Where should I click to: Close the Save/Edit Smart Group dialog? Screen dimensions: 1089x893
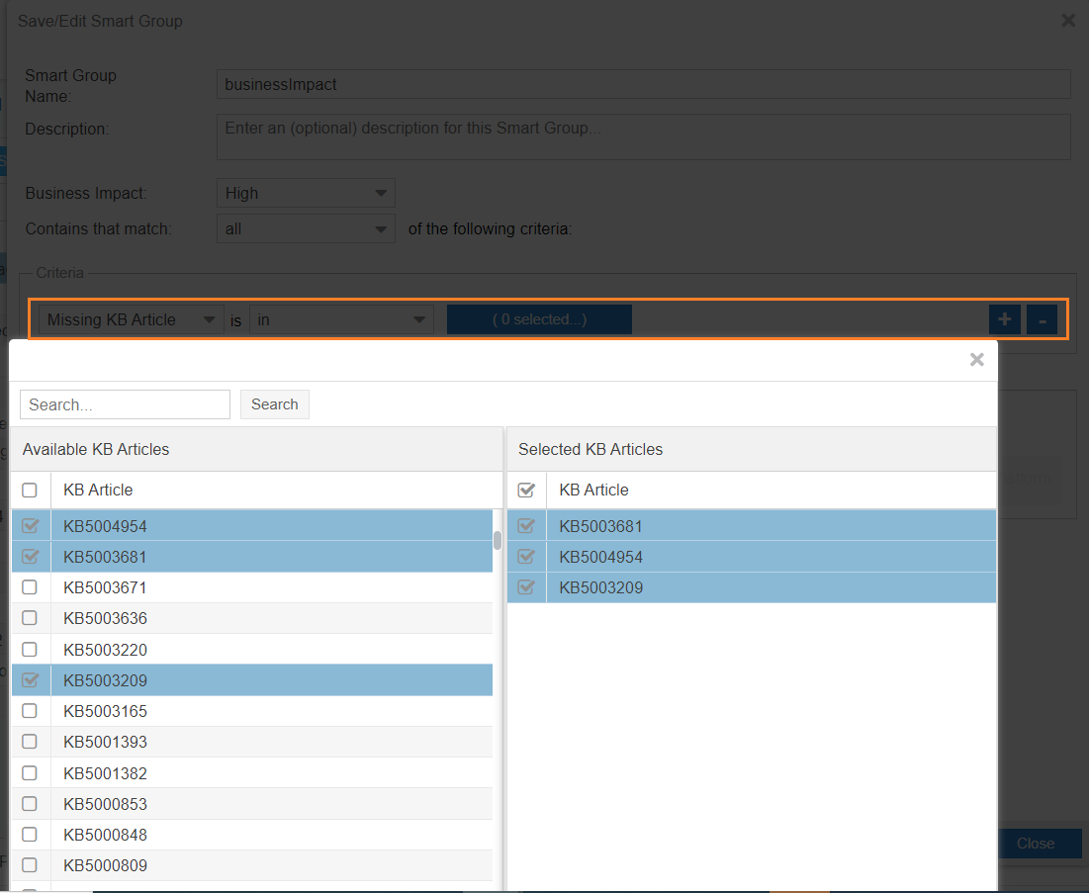pyautogui.click(x=1068, y=20)
